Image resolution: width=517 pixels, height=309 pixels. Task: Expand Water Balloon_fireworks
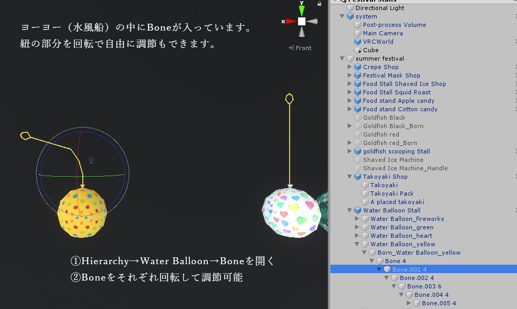(357, 219)
